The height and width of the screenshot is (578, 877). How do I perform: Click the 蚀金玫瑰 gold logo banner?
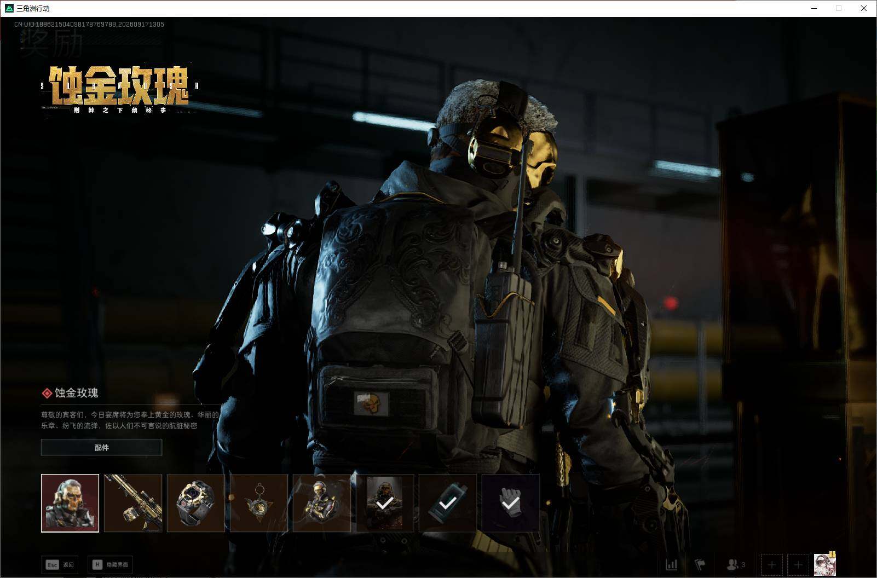tap(119, 89)
